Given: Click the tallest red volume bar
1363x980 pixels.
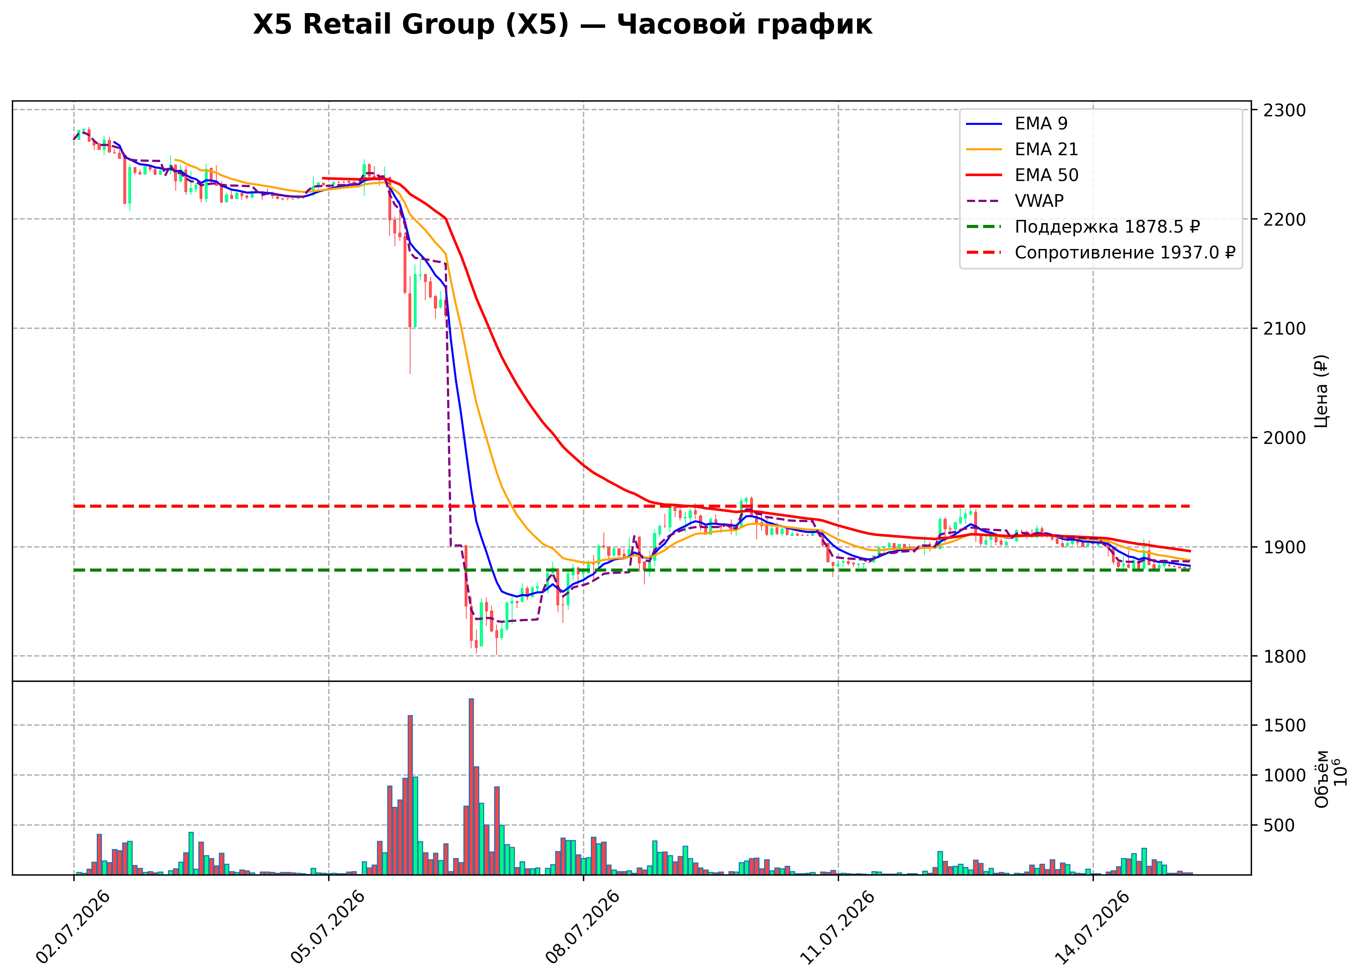Looking at the screenshot, I should coord(471,787).
